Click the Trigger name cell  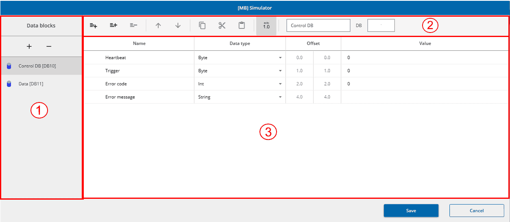point(139,71)
